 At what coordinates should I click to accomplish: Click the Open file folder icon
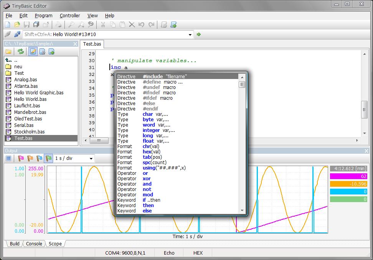(17, 25)
